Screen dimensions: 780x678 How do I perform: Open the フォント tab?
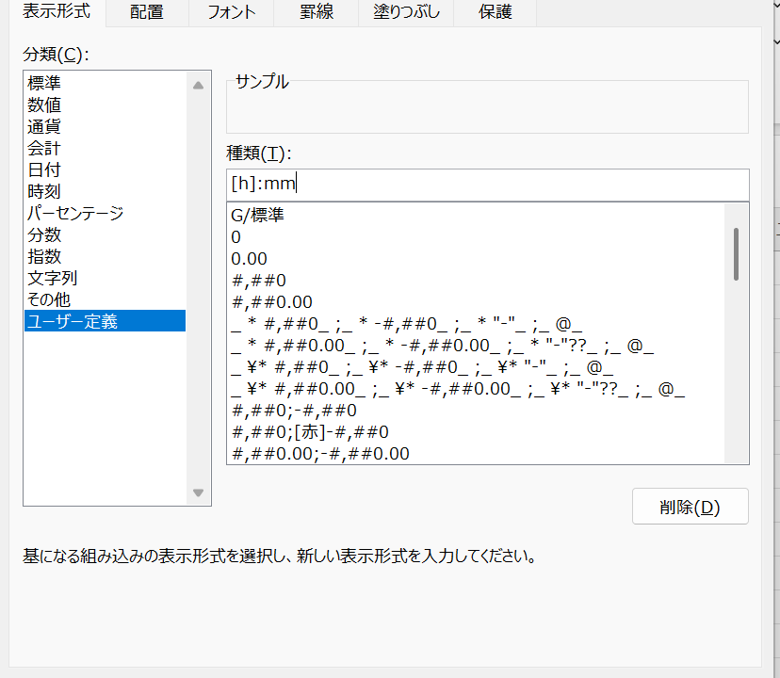[x=231, y=13]
